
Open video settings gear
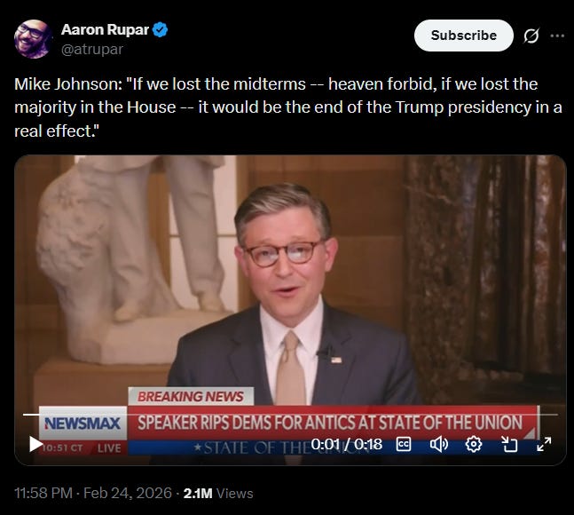pos(474,444)
